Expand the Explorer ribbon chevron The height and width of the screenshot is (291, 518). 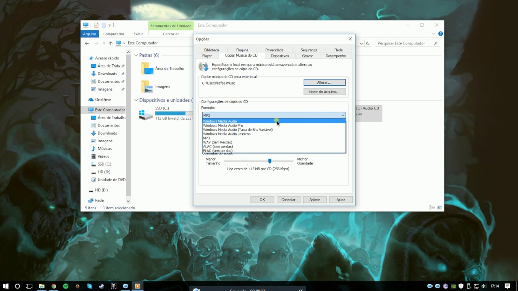tap(434, 34)
